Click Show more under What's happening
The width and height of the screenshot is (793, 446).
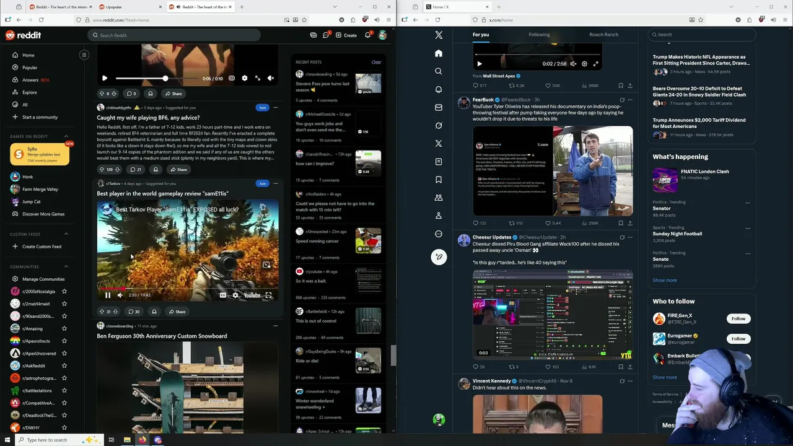click(x=665, y=280)
